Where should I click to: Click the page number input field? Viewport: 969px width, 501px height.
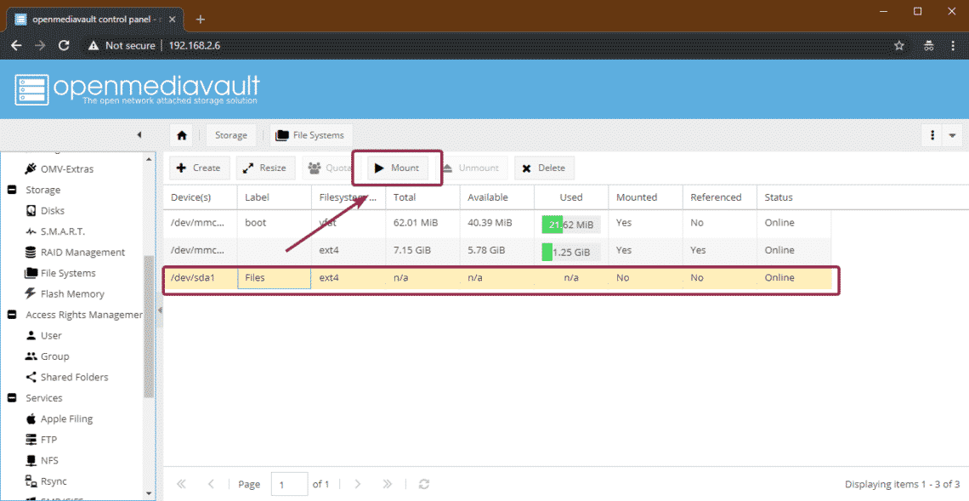click(289, 484)
